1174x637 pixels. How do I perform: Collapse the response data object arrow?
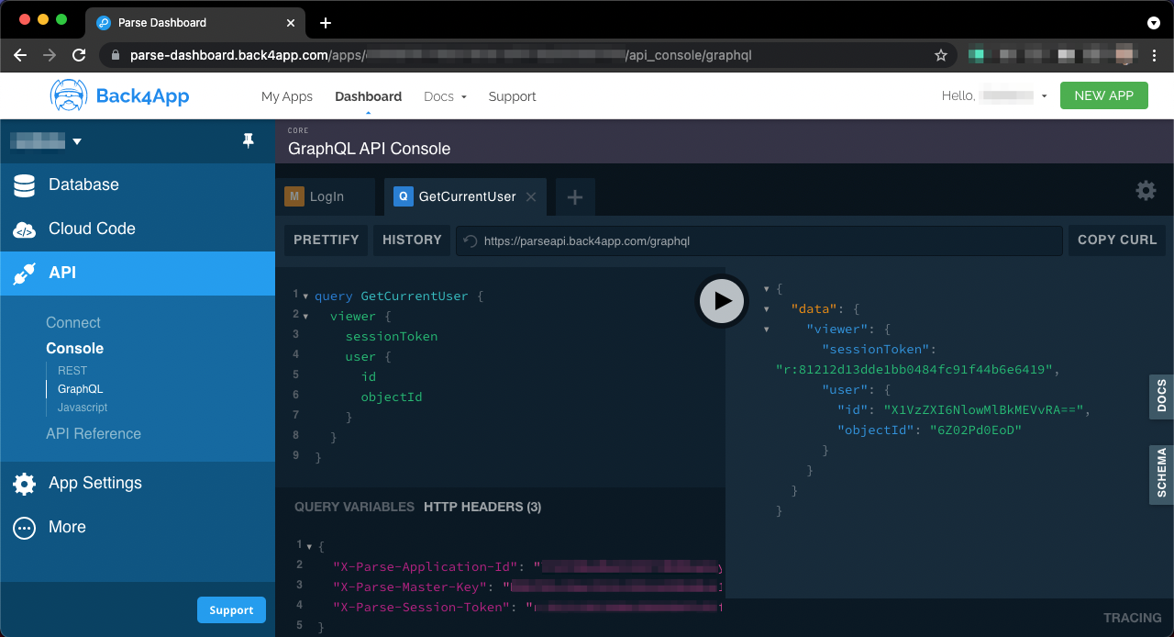[767, 309]
